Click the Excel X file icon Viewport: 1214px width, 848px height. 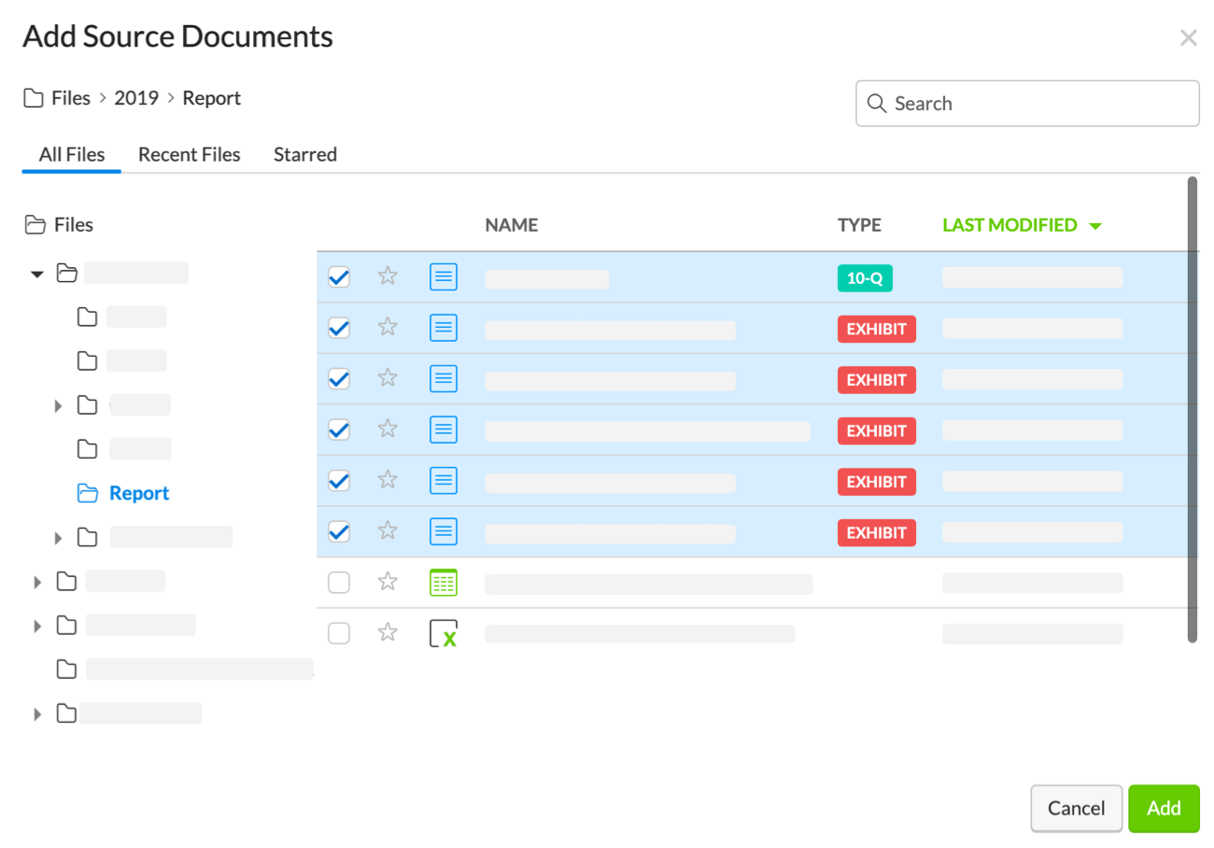click(443, 633)
